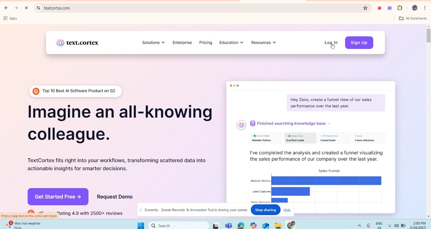Click the G2 badge icon
431x229 pixels.
pyautogui.click(x=36, y=91)
